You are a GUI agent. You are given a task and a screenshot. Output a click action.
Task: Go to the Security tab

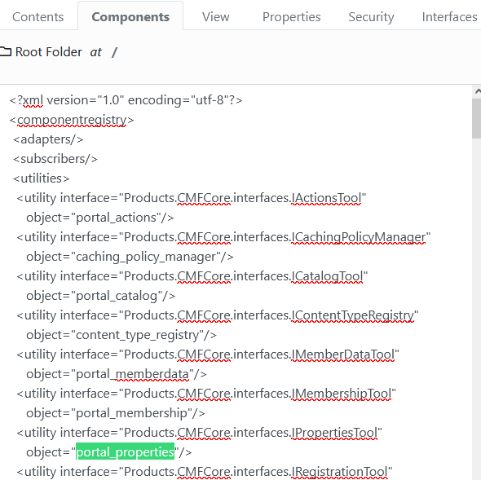[x=371, y=17]
